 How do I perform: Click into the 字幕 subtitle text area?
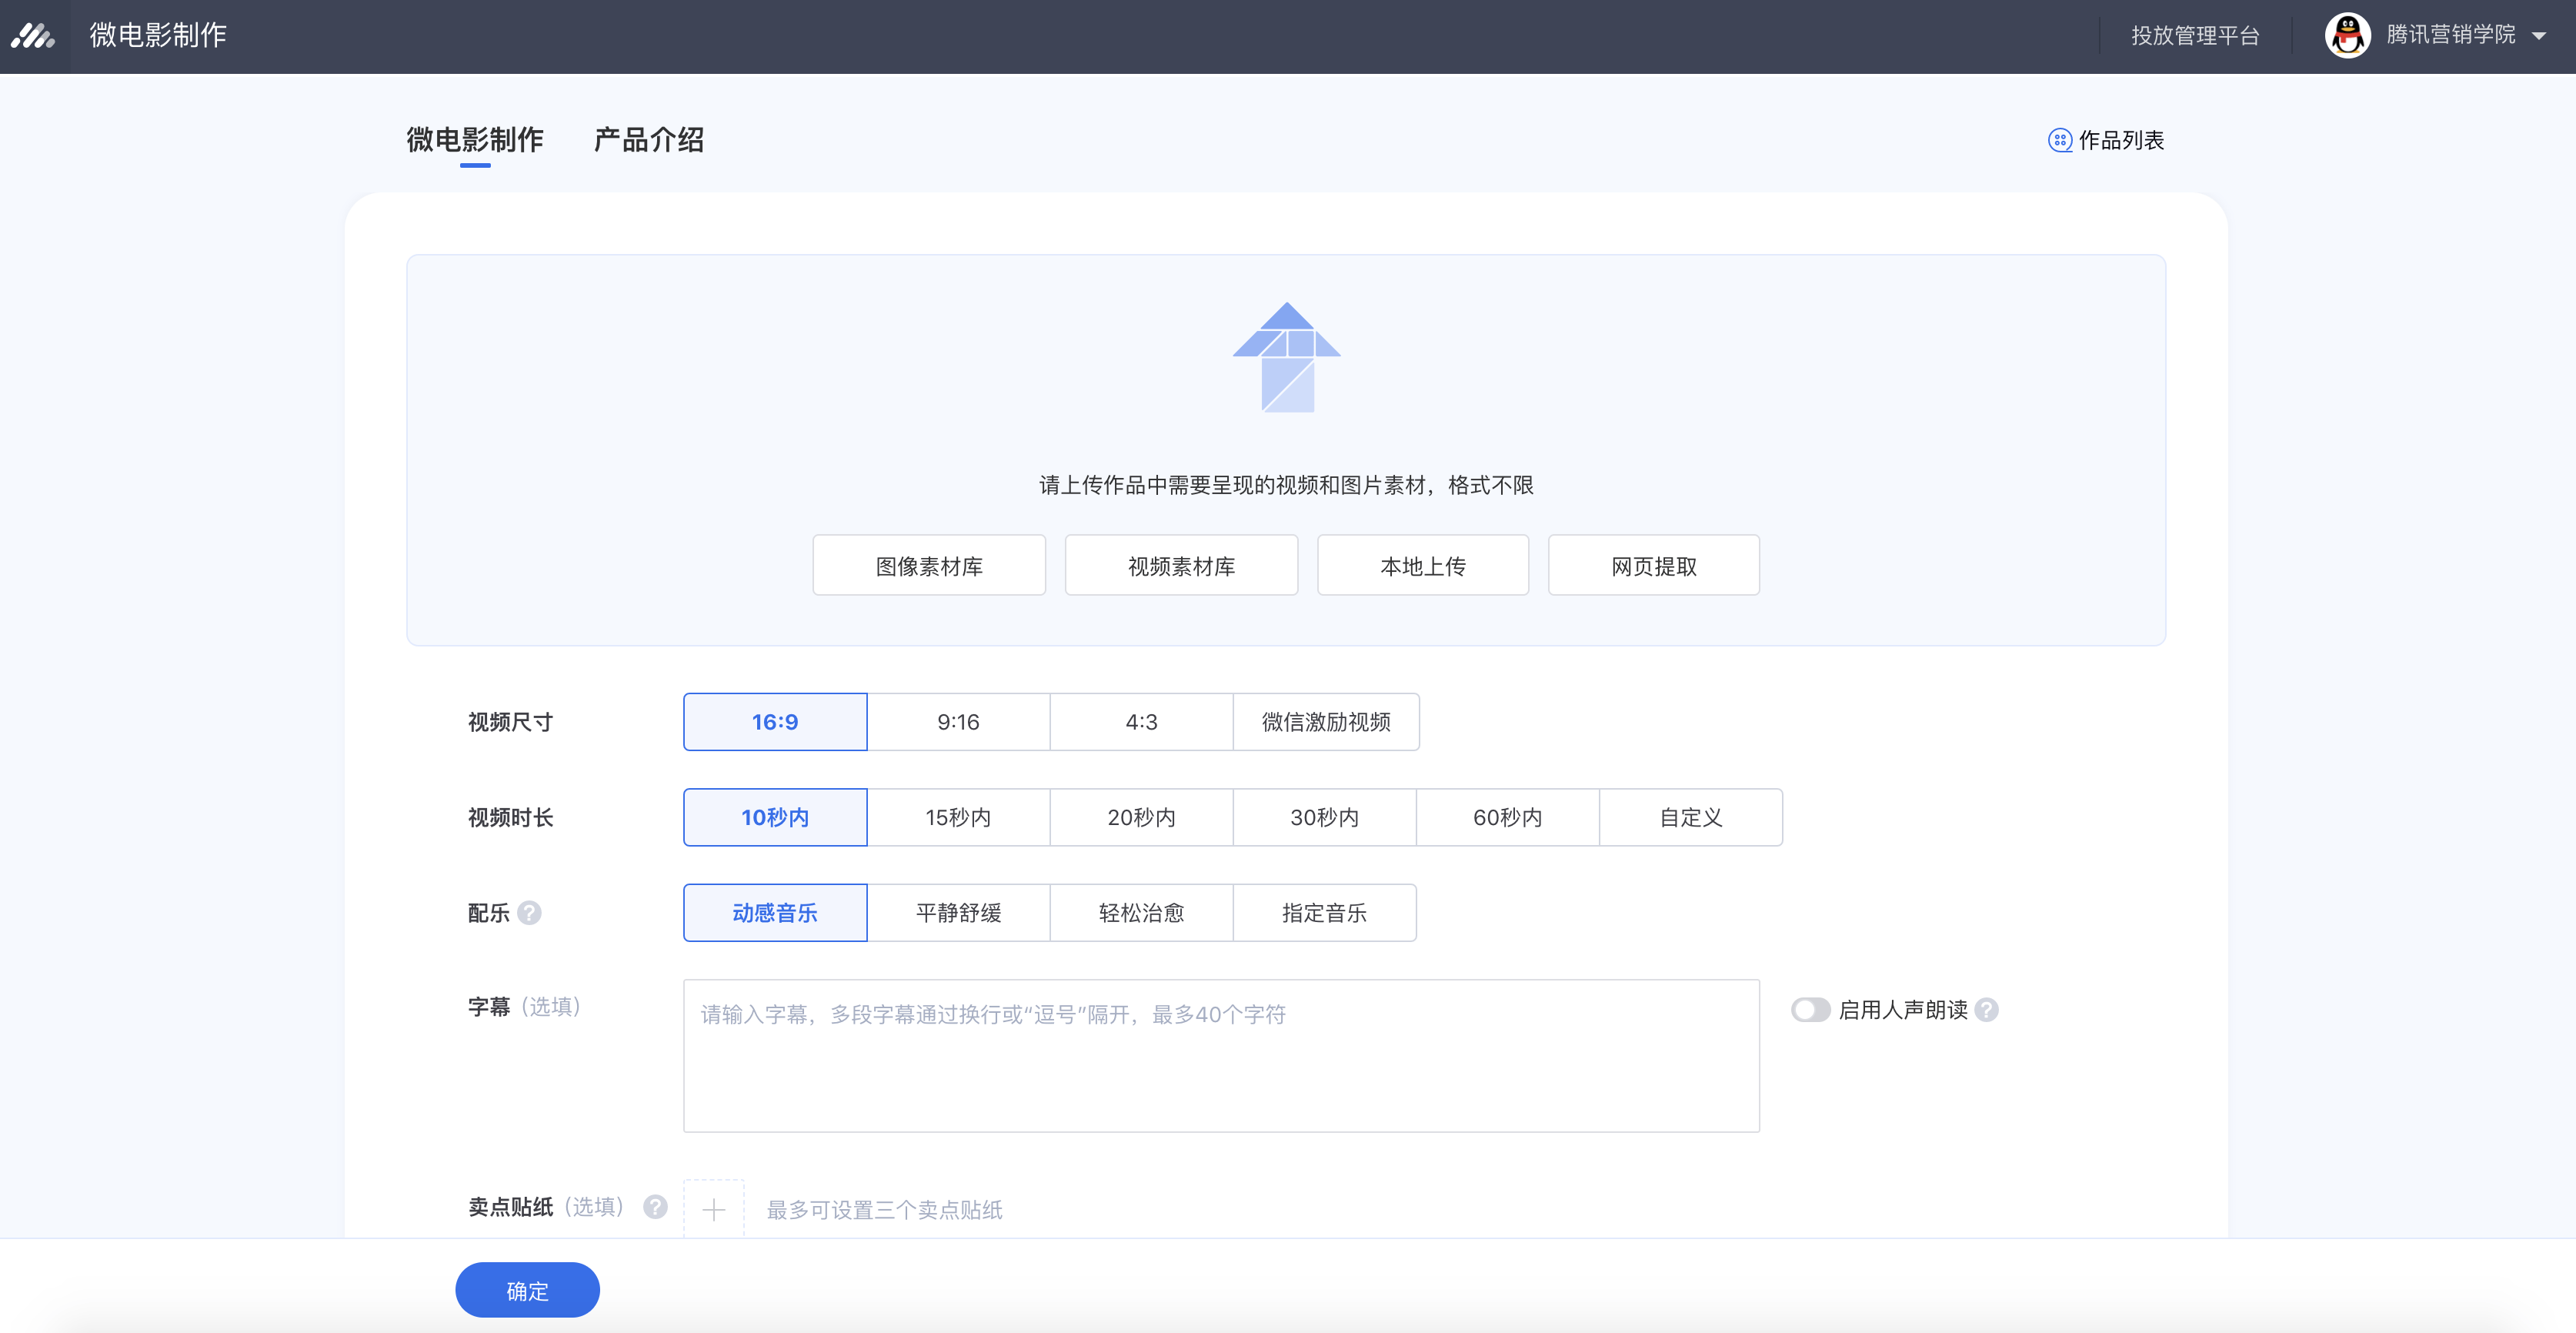click(x=1221, y=1056)
